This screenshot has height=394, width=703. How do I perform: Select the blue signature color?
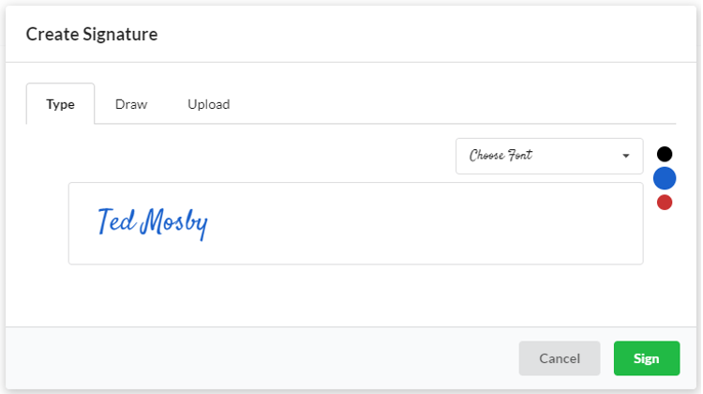665,178
